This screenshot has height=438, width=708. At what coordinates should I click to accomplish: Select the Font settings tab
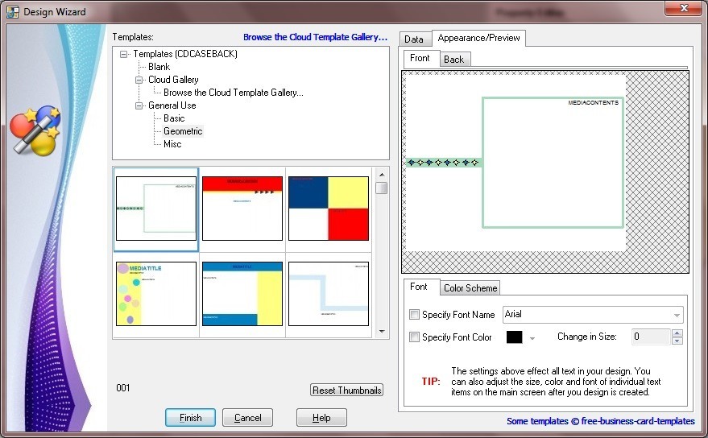point(419,287)
